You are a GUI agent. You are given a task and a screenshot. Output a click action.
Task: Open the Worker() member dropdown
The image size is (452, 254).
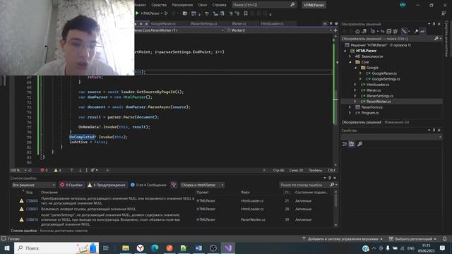pyautogui.click(x=279, y=30)
